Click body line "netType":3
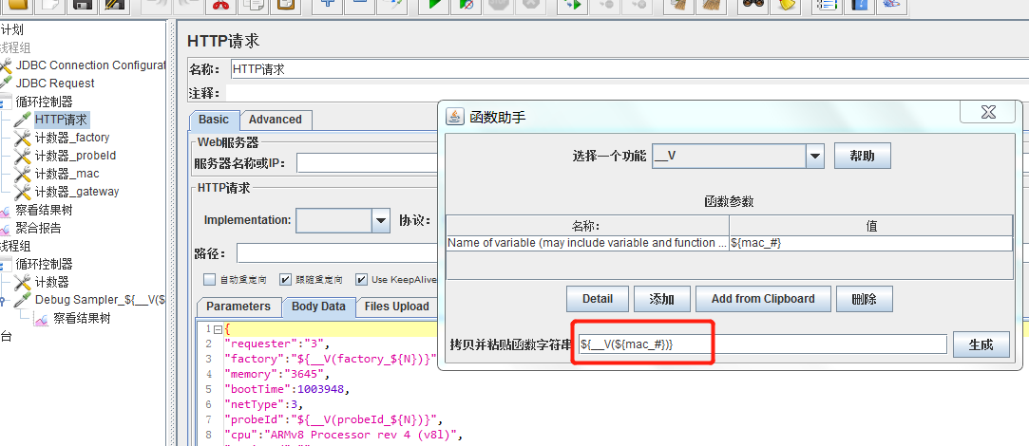 (x=264, y=404)
